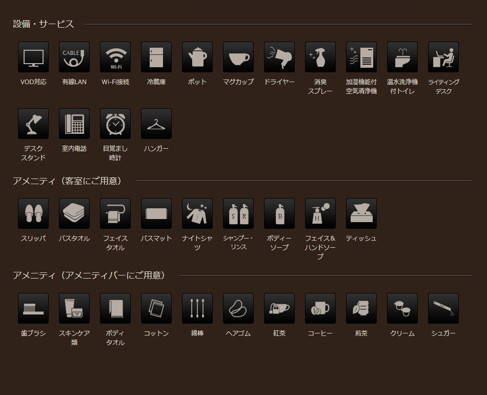Click the シュガー text label
487x395 pixels.
[x=443, y=333]
